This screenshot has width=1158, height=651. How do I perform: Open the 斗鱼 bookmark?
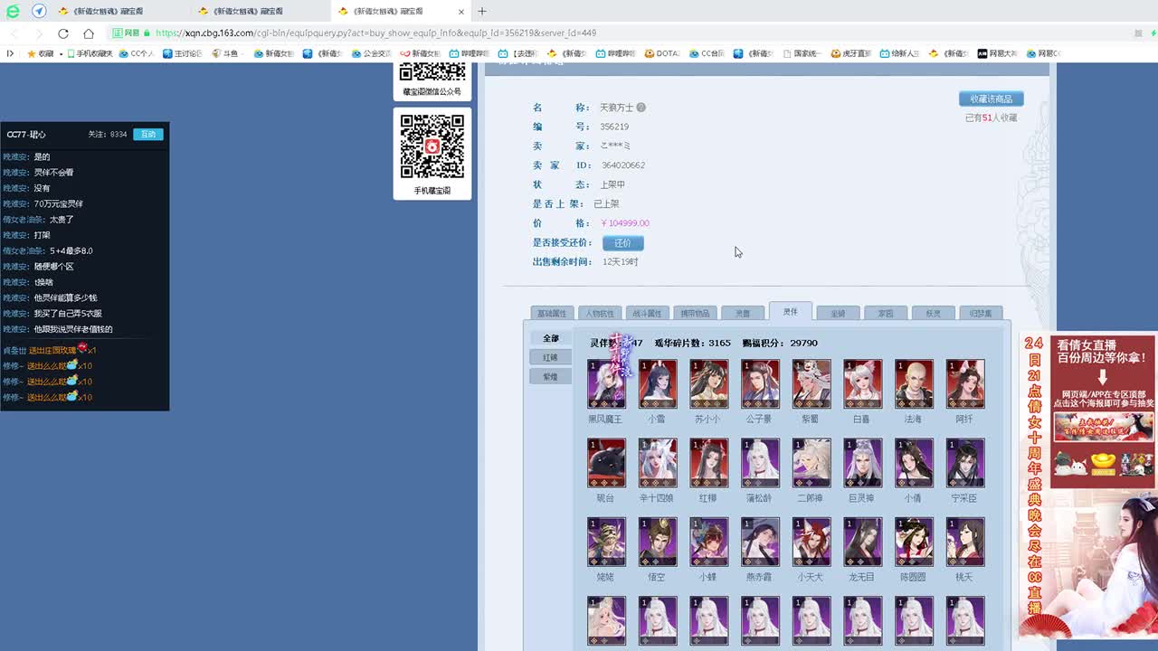pyautogui.click(x=225, y=53)
